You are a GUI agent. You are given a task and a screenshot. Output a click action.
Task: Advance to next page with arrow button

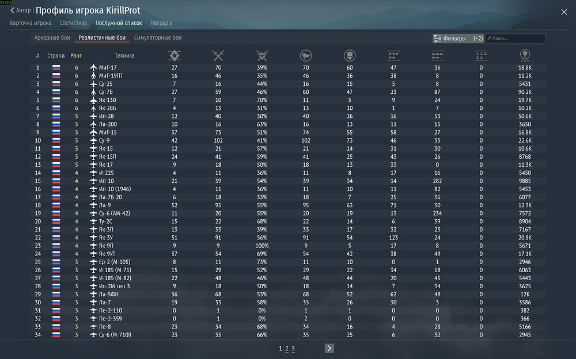click(329, 348)
